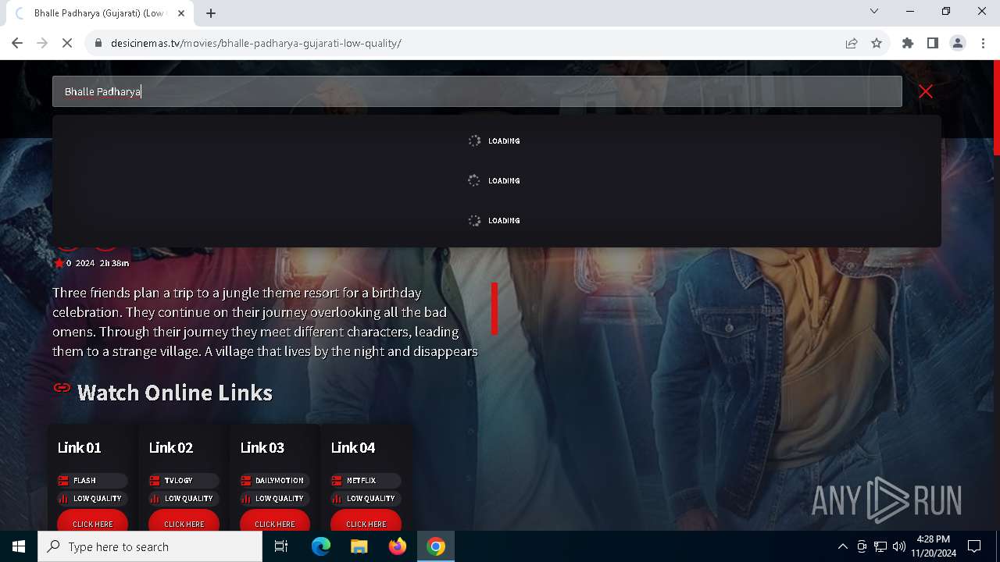1000x562 pixels.
Task: Open the Chrome three-dot menu
Action: (983, 43)
